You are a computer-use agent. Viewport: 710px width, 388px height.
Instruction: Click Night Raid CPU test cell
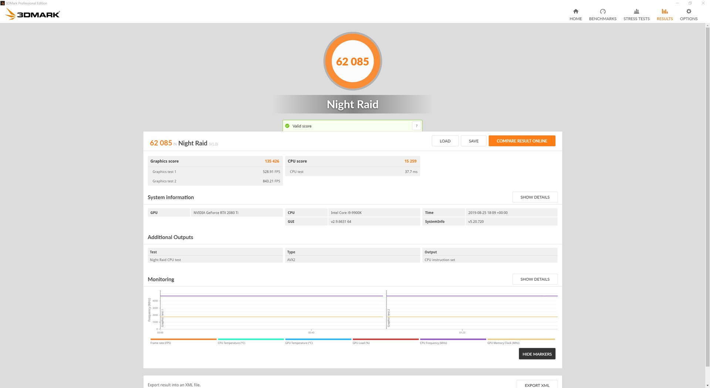[215, 260]
